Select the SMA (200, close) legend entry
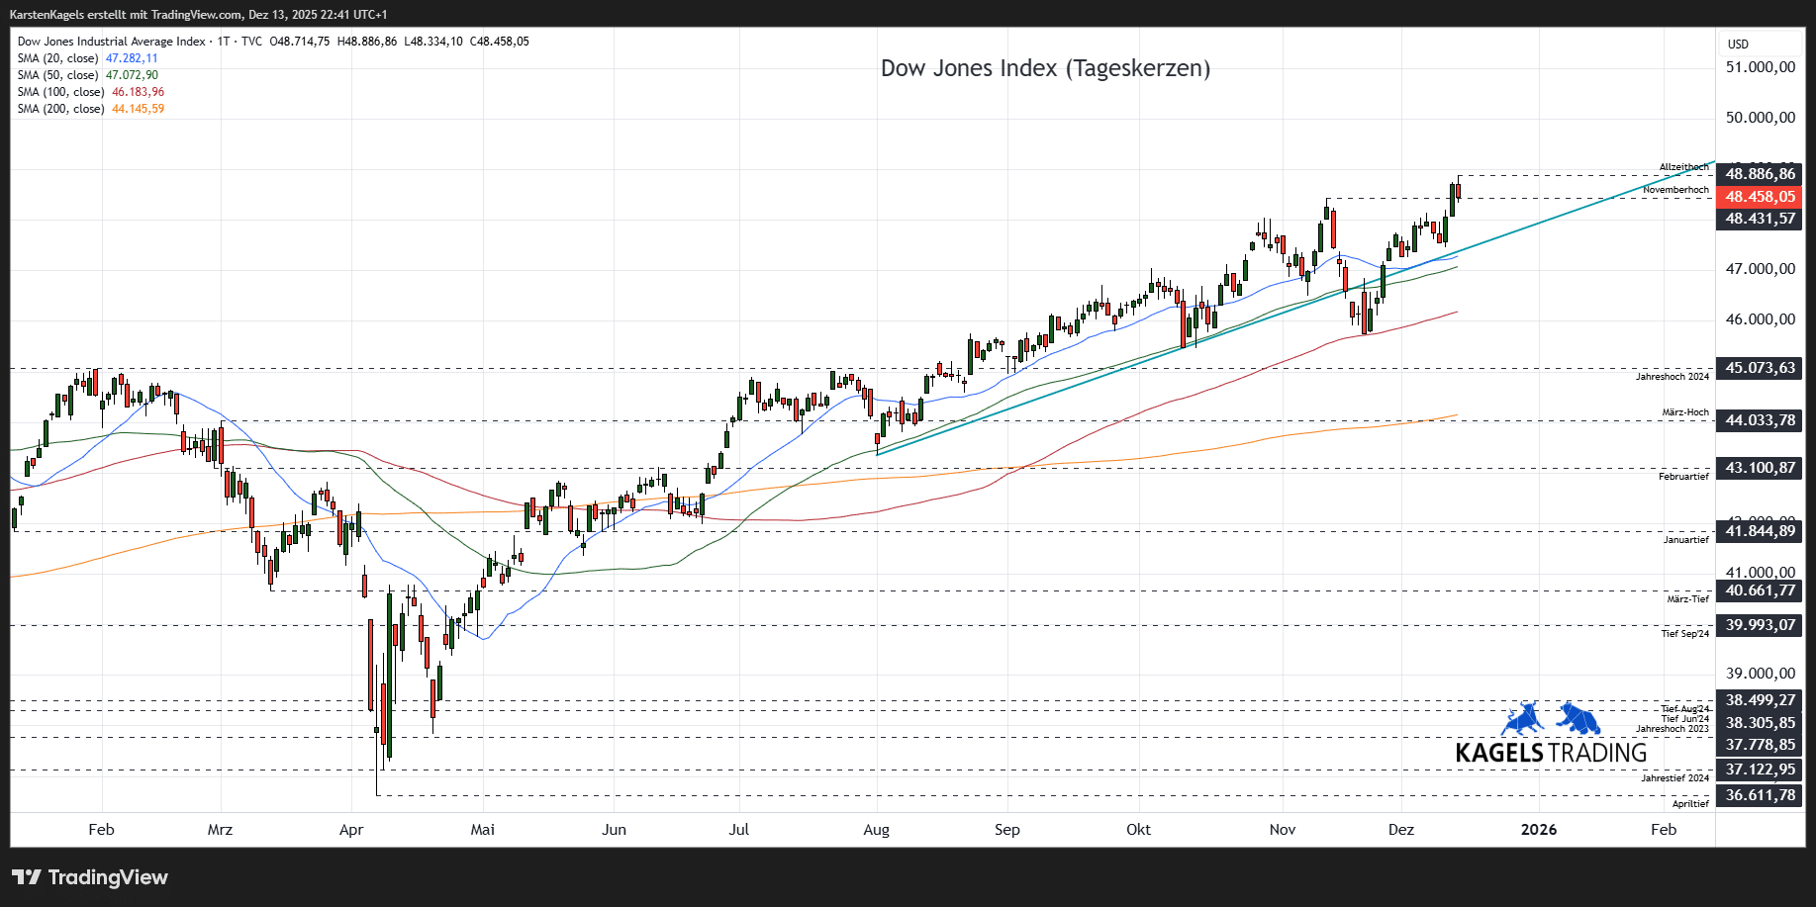This screenshot has width=1816, height=907. point(59,109)
